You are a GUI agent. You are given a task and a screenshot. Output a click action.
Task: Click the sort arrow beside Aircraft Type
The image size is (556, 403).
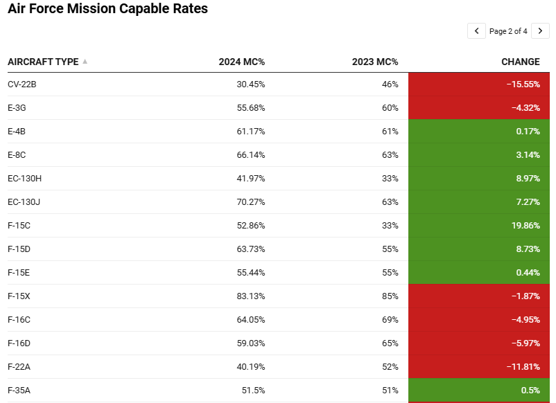point(85,62)
